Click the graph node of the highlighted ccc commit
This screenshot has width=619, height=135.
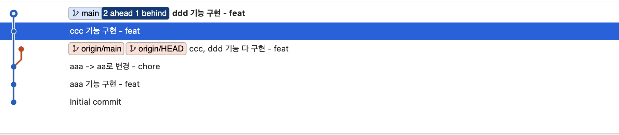[x=14, y=31]
